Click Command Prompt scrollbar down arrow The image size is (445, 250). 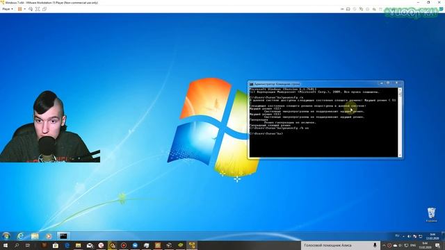tap(400, 155)
